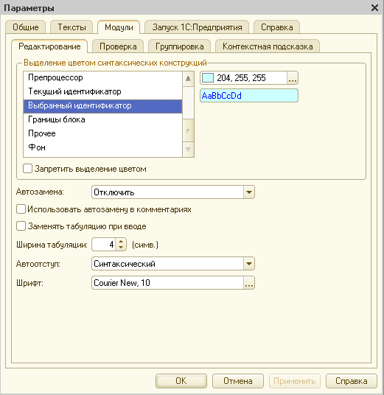
Task: Switch to the Общие tab
Action: [26, 27]
